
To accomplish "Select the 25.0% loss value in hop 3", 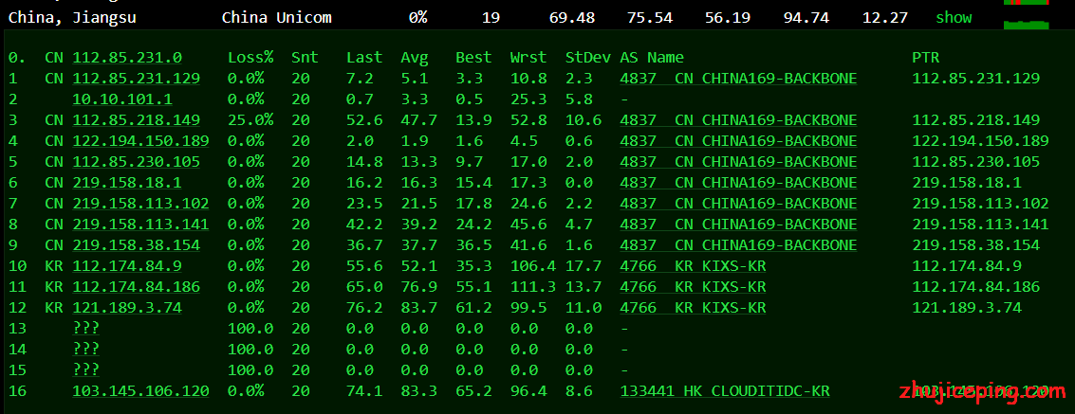I will tap(250, 120).
